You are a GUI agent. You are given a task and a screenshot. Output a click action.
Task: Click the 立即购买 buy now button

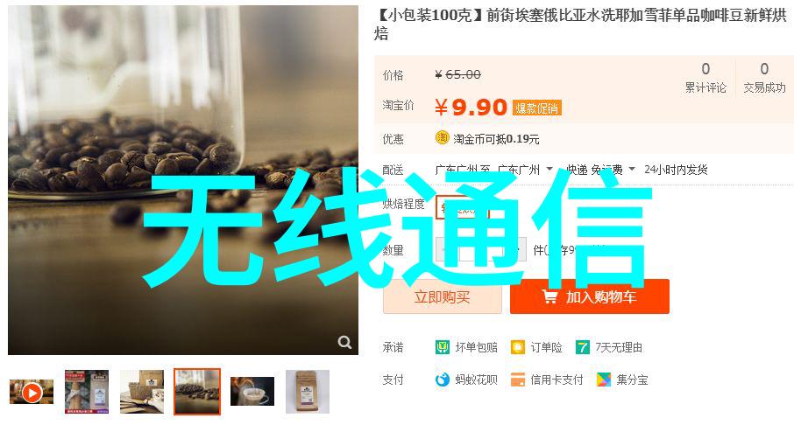(443, 296)
